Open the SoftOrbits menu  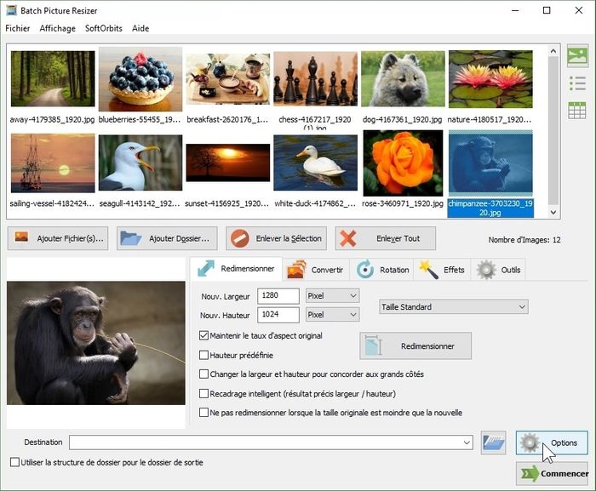(104, 28)
